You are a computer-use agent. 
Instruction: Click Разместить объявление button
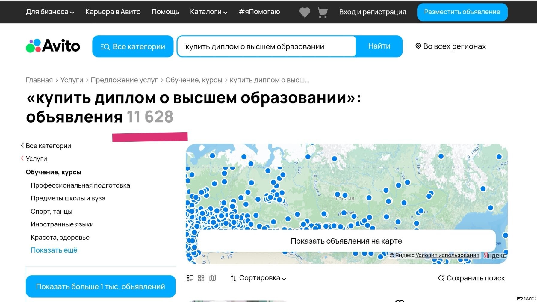pyautogui.click(x=462, y=12)
